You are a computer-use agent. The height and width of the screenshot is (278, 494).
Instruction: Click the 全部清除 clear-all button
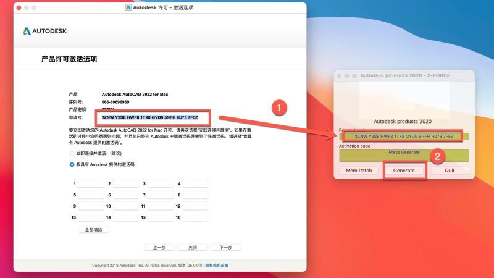tap(94, 230)
